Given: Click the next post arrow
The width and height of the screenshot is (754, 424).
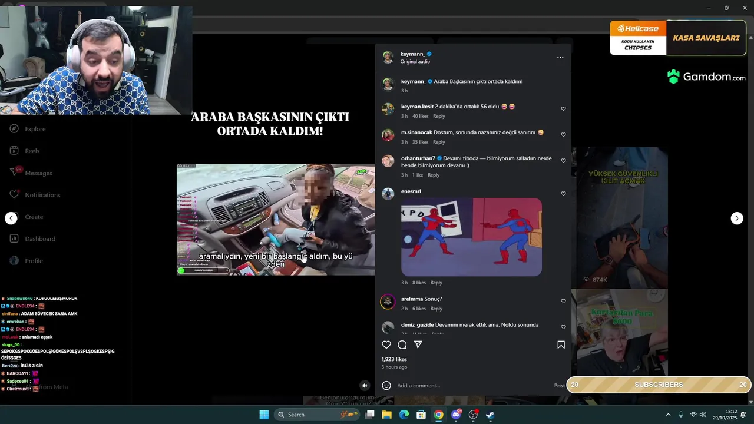Looking at the screenshot, I should coord(737,218).
